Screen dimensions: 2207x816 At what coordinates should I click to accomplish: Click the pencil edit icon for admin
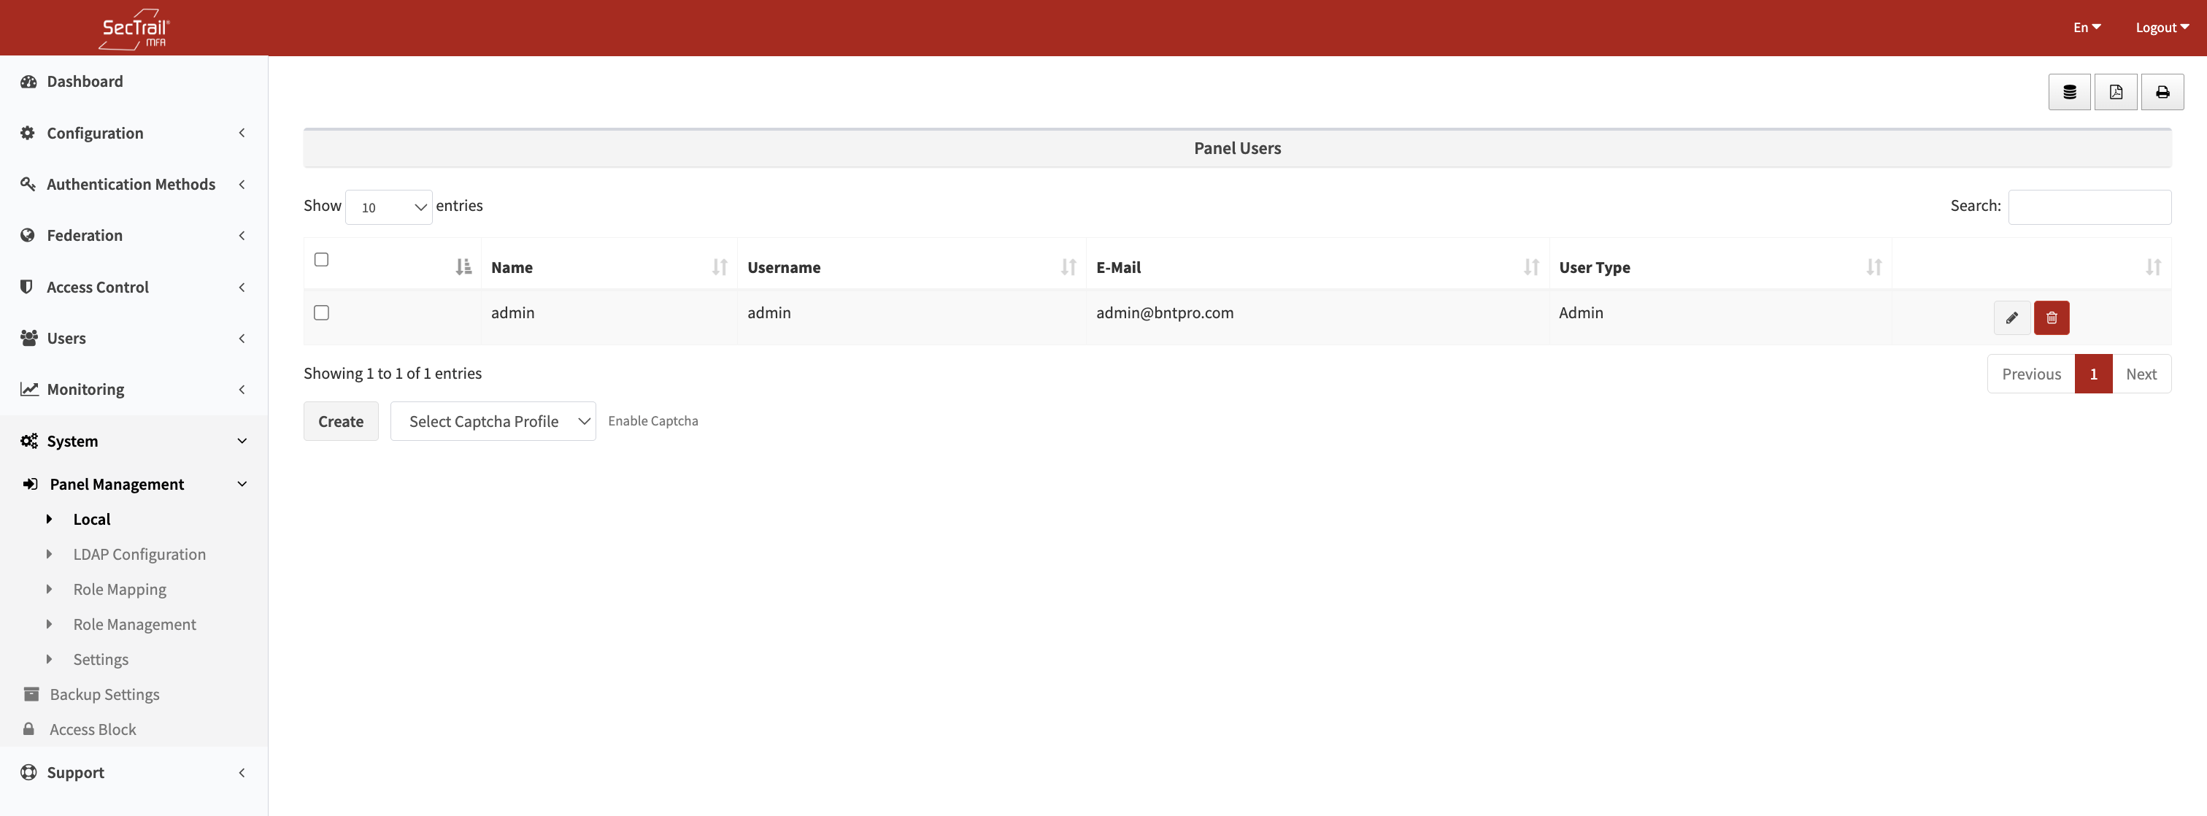click(x=2011, y=318)
